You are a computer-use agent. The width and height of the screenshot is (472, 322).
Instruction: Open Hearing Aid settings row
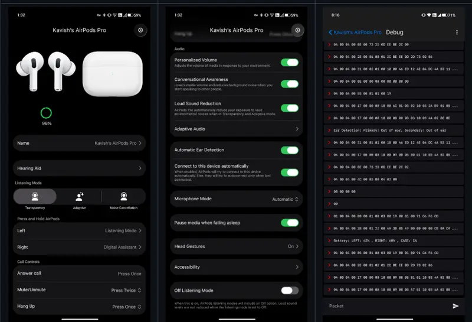click(79, 168)
